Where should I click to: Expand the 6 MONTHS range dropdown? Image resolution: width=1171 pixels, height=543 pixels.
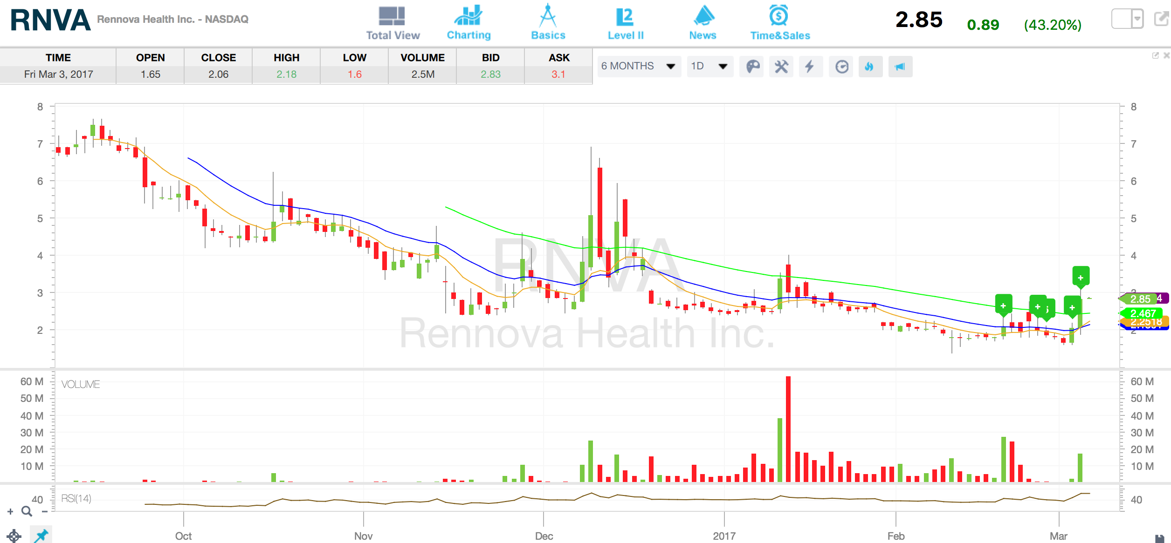pos(639,66)
